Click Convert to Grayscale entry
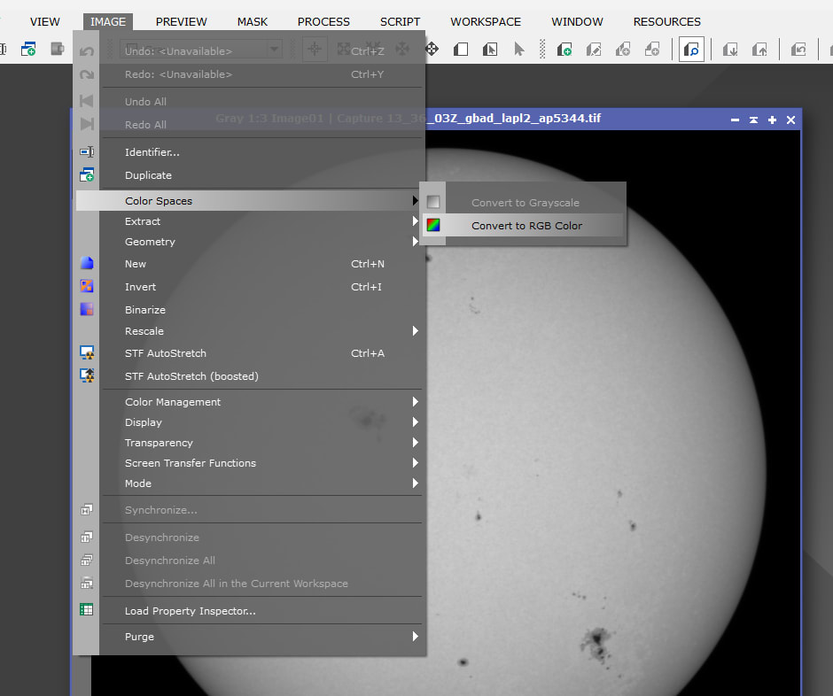The width and height of the screenshot is (833, 696). pyautogui.click(x=523, y=202)
